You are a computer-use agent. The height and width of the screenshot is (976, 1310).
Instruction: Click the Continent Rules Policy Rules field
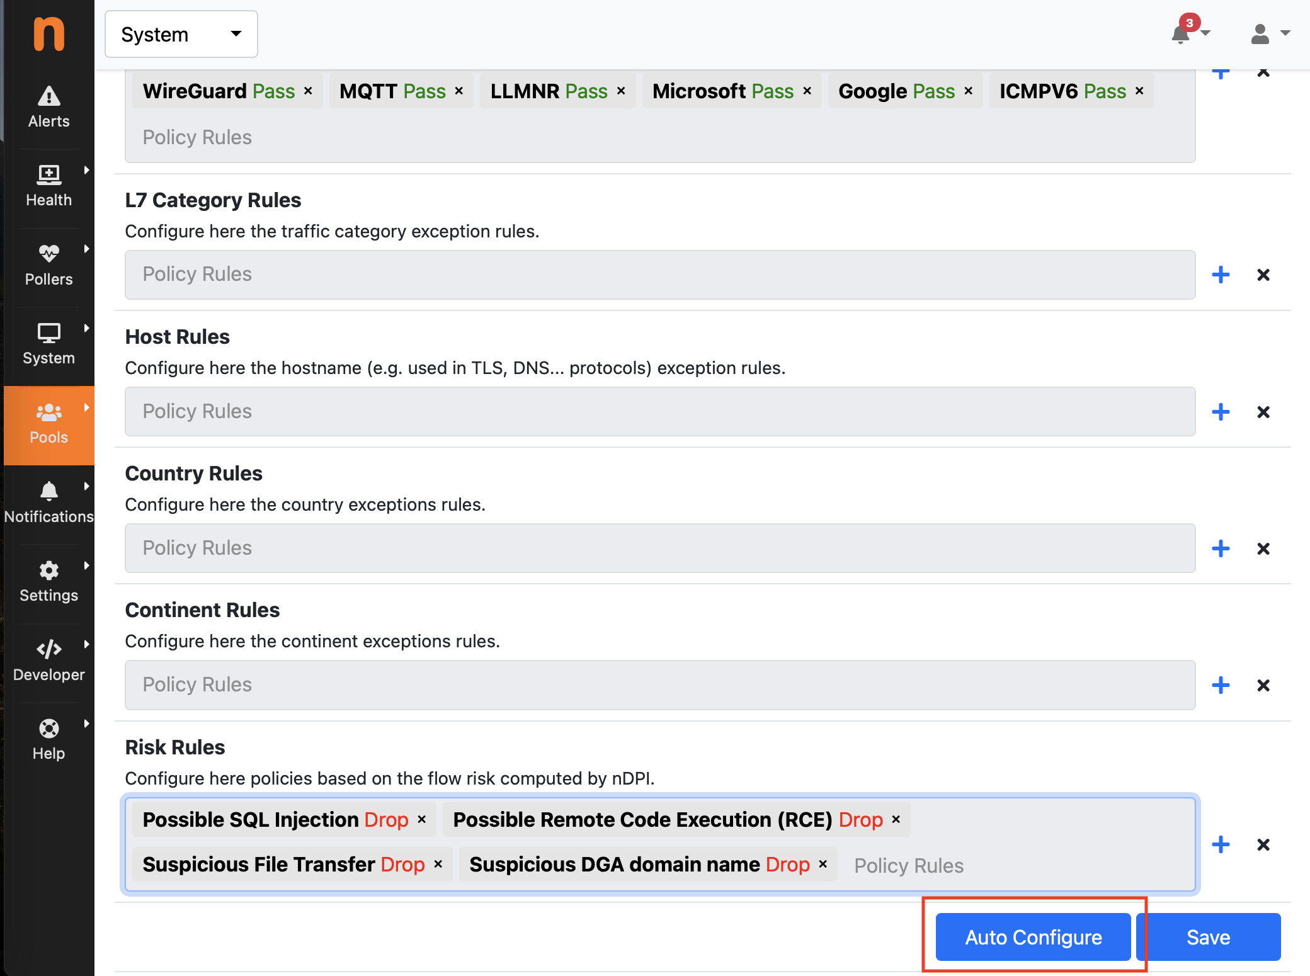(660, 685)
